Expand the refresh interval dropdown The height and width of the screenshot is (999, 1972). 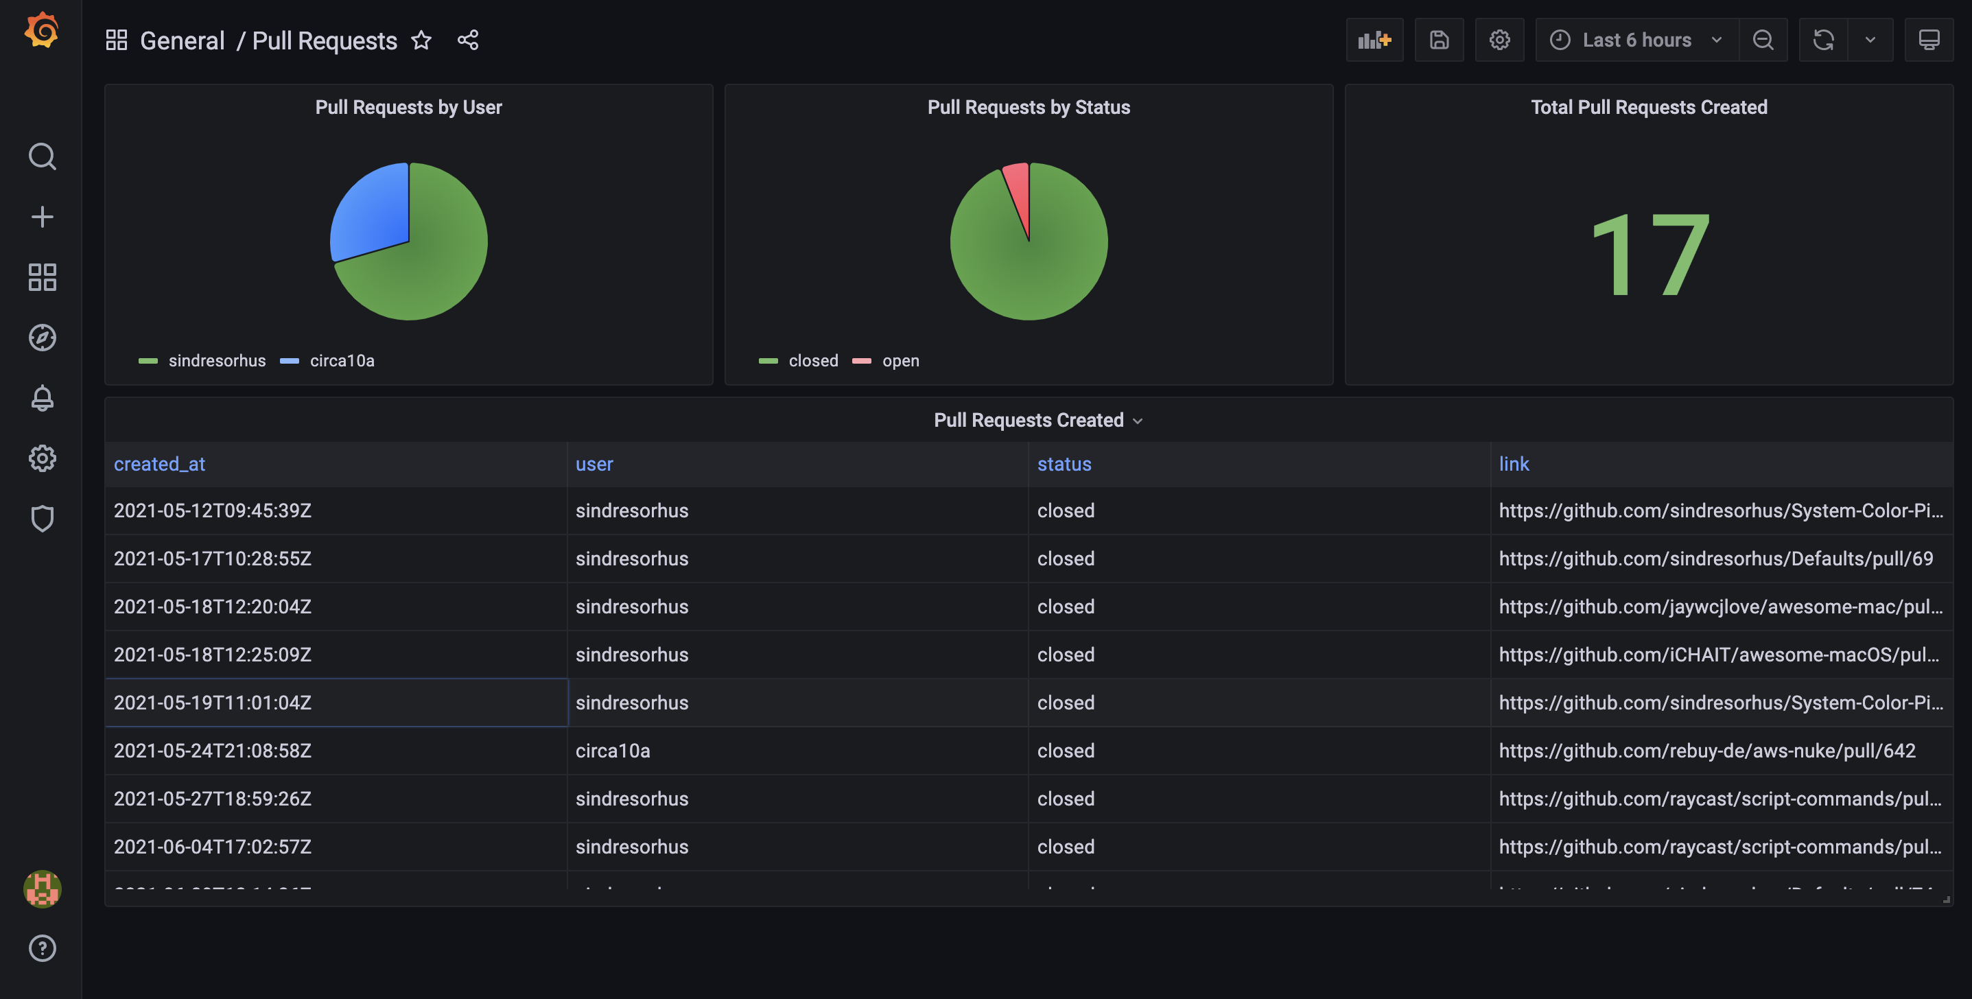click(x=1869, y=40)
